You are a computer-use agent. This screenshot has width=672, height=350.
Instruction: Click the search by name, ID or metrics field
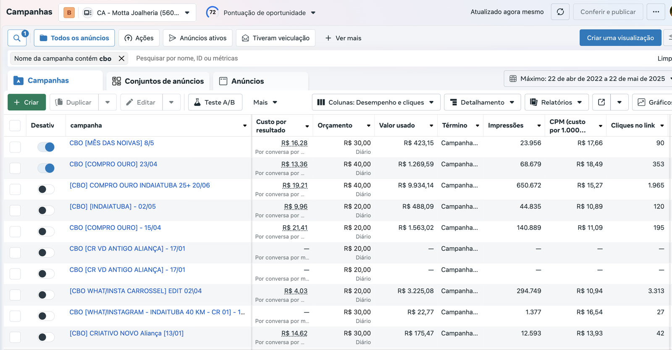[x=187, y=58]
